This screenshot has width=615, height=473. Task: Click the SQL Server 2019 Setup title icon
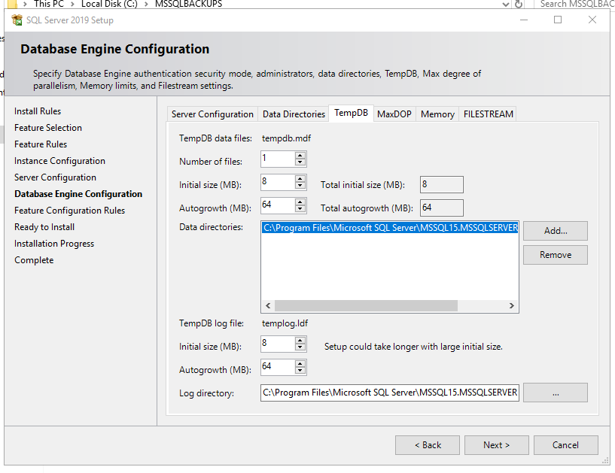(17, 20)
